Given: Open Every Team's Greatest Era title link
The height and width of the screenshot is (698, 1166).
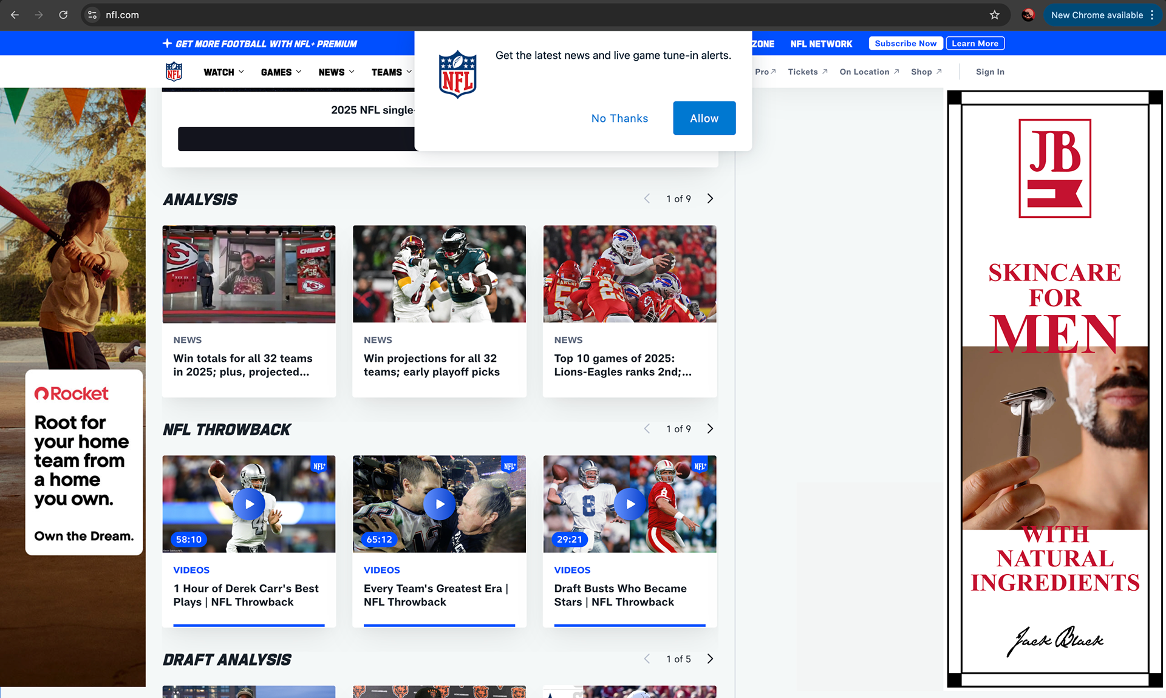Looking at the screenshot, I should tap(435, 595).
